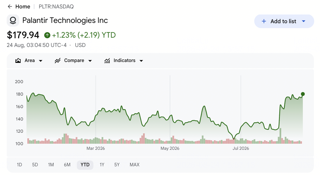The image size is (320, 175).
Task: Select the 1M range option
Action: 51,165
